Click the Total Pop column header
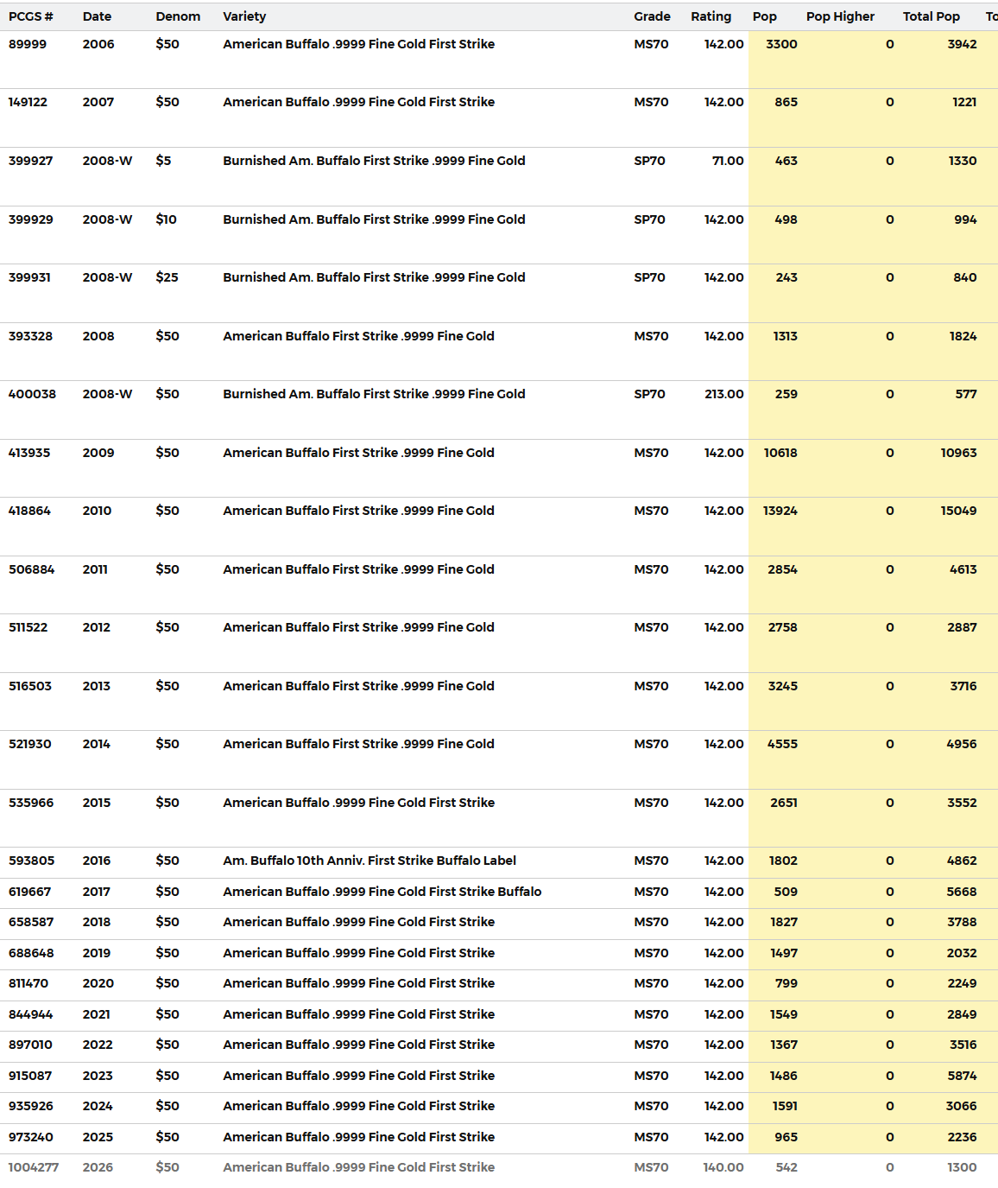The width and height of the screenshot is (998, 1188). click(x=931, y=16)
